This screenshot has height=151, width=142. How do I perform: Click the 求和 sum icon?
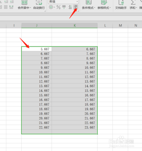(x=133, y=2)
